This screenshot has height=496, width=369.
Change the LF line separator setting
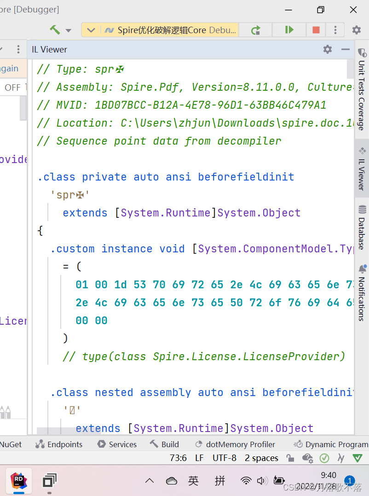[x=199, y=458]
